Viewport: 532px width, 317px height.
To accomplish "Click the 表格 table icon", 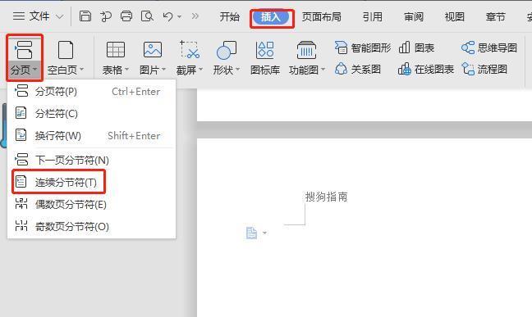I will 116,50.
